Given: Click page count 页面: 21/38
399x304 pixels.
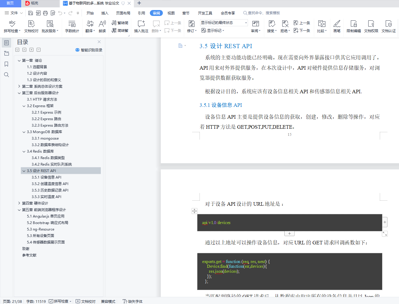Looking at the screenshot, I should [x=12, y=301].
